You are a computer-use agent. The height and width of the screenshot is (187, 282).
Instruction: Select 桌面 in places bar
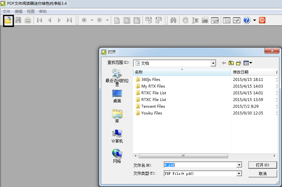click(117, 96)
